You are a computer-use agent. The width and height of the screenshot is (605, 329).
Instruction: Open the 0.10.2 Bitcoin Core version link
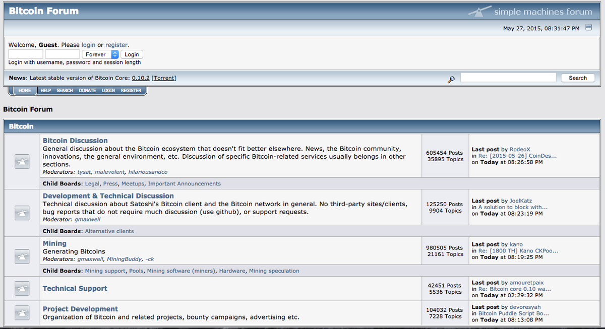tap(141, 78)
